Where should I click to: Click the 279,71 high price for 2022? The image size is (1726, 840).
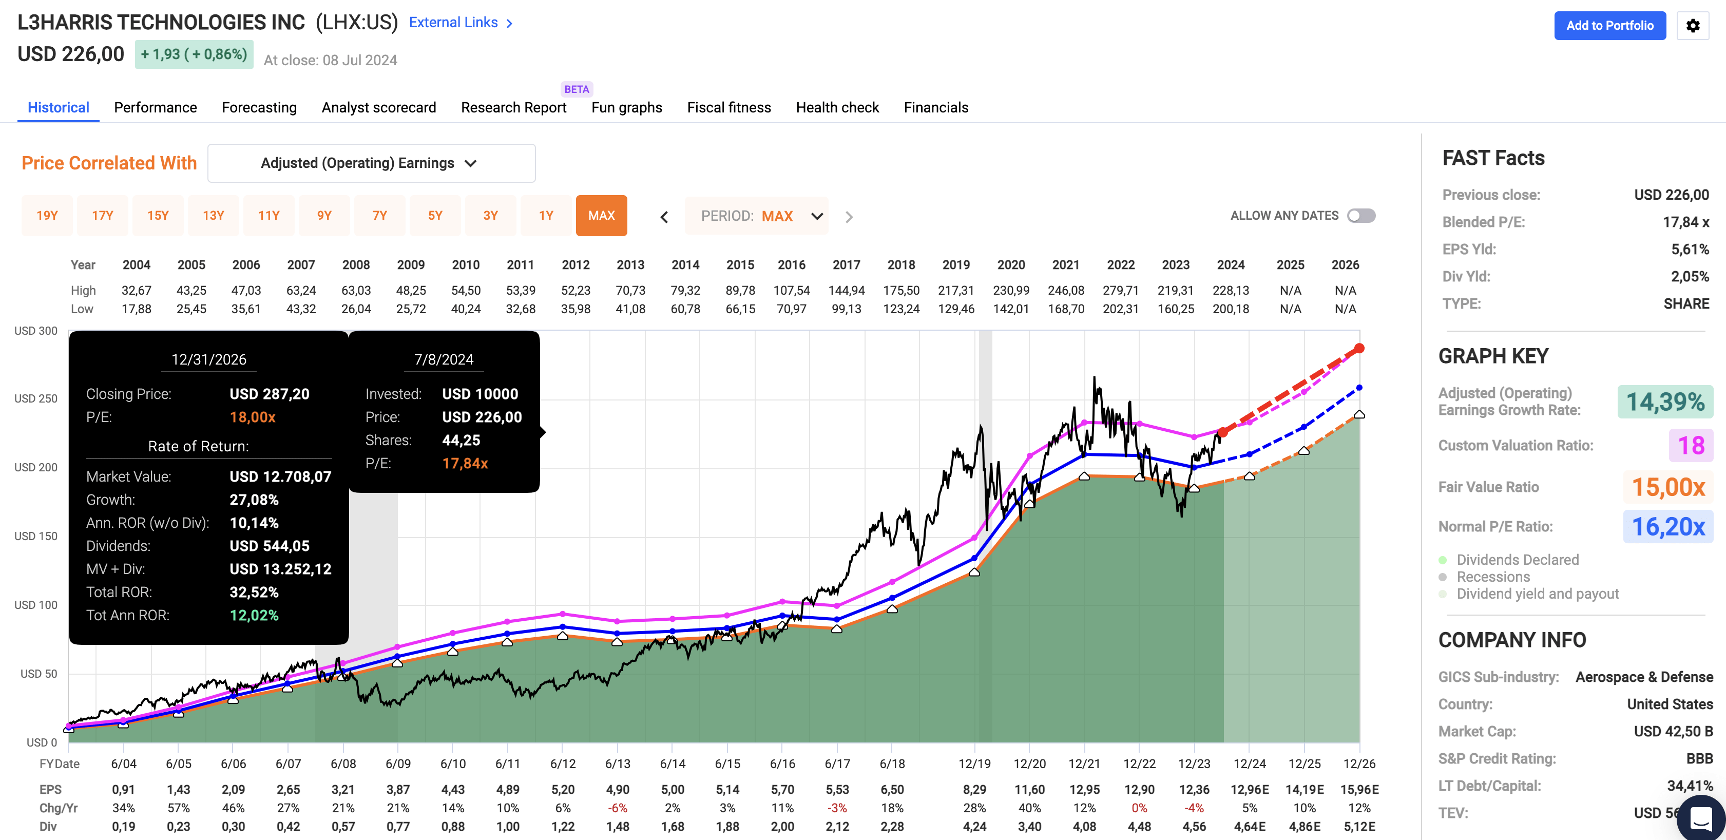[x=1121, y=290]
